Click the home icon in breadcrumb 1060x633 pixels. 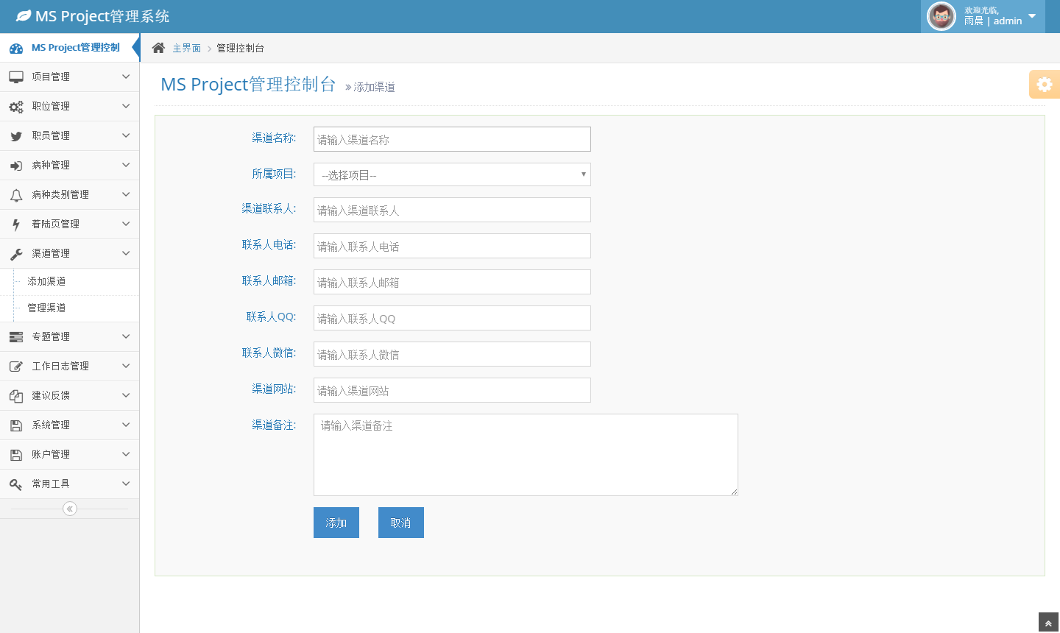pos(158,48)
